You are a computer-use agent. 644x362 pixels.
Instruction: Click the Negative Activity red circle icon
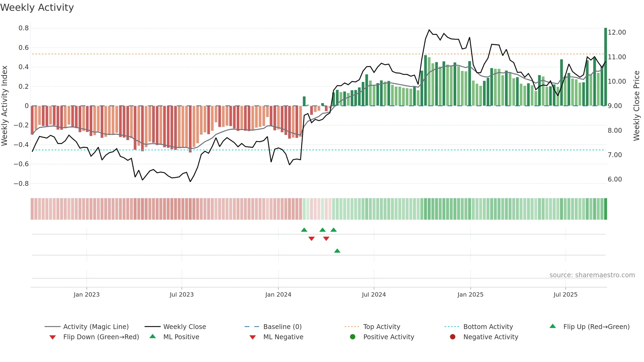click(453, 337)
